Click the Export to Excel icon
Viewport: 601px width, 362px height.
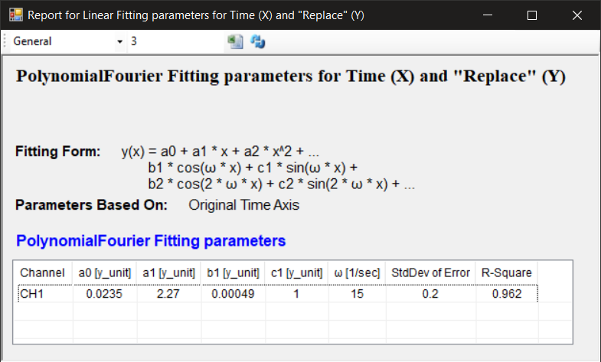[x=236, y=41]
